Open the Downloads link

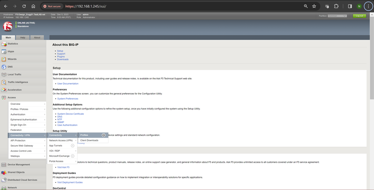[x=63, y=59]
